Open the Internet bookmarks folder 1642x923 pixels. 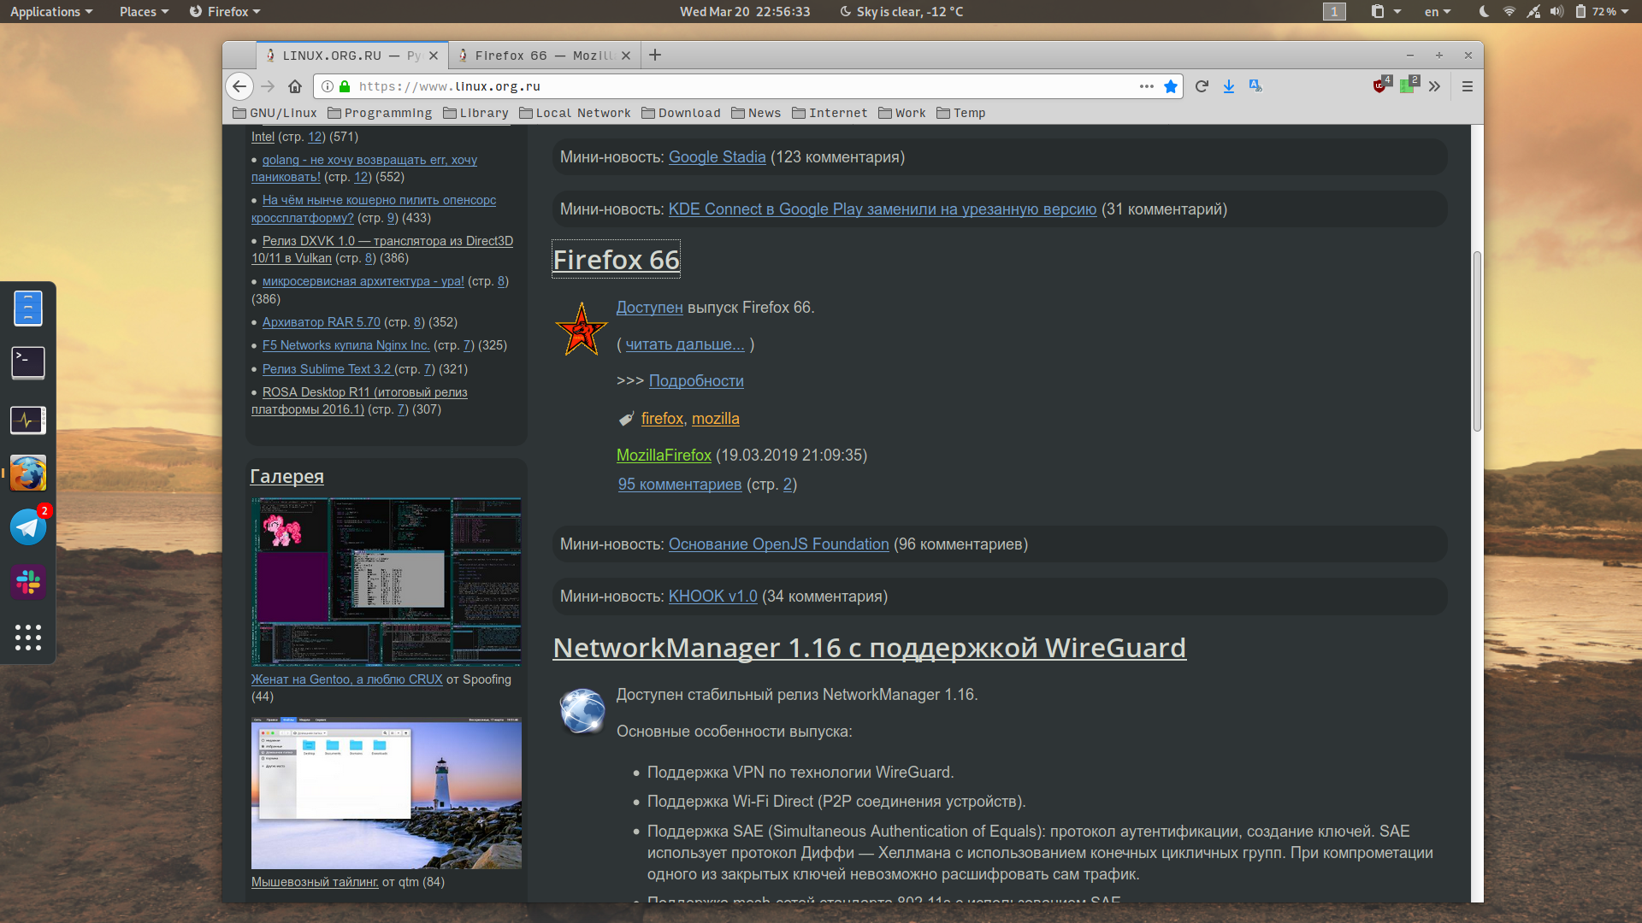(830, 113)
